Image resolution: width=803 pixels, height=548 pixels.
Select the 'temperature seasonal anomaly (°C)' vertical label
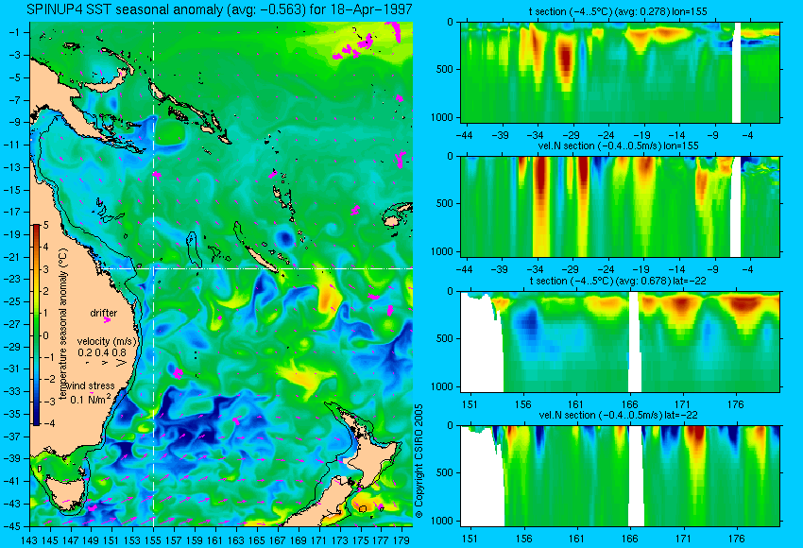tap(63, 324)
